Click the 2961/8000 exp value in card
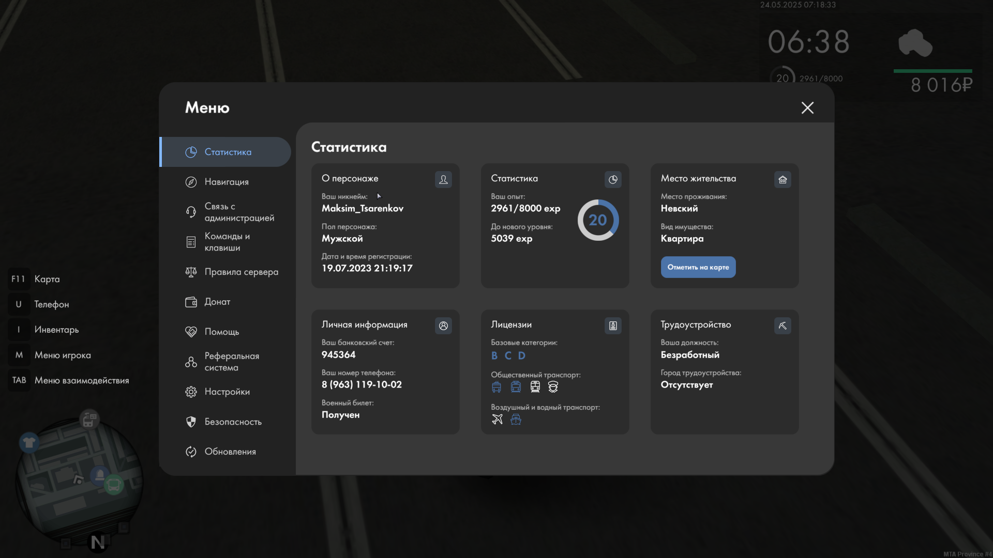This screenshot has width=993, height=558. pyautogui.click(x=525, y=208)
